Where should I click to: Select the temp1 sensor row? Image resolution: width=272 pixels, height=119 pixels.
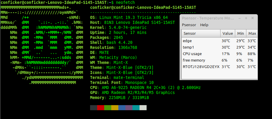point(219,47)
